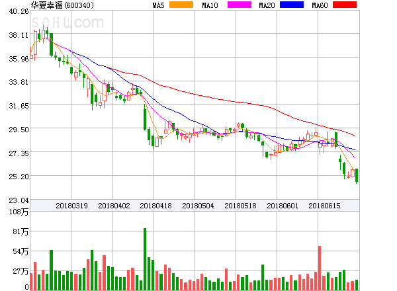Click the MA10 legend label

tap(210, 5)
